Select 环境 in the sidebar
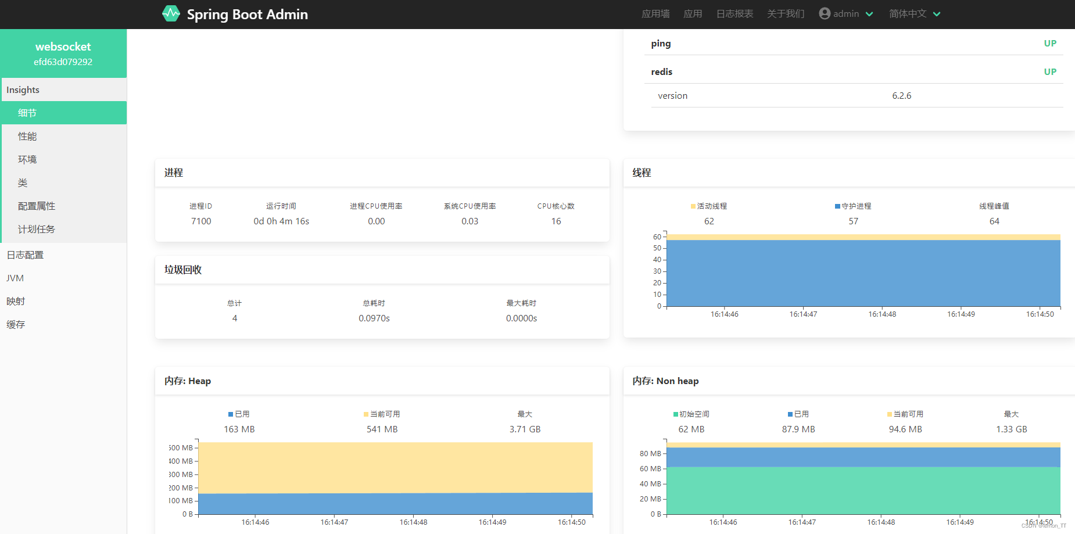 [63, 159]
